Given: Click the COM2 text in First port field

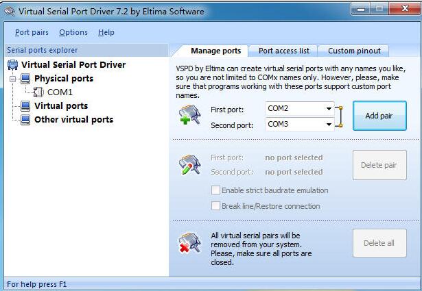Looking at the screenshot, I should (278, 108).
